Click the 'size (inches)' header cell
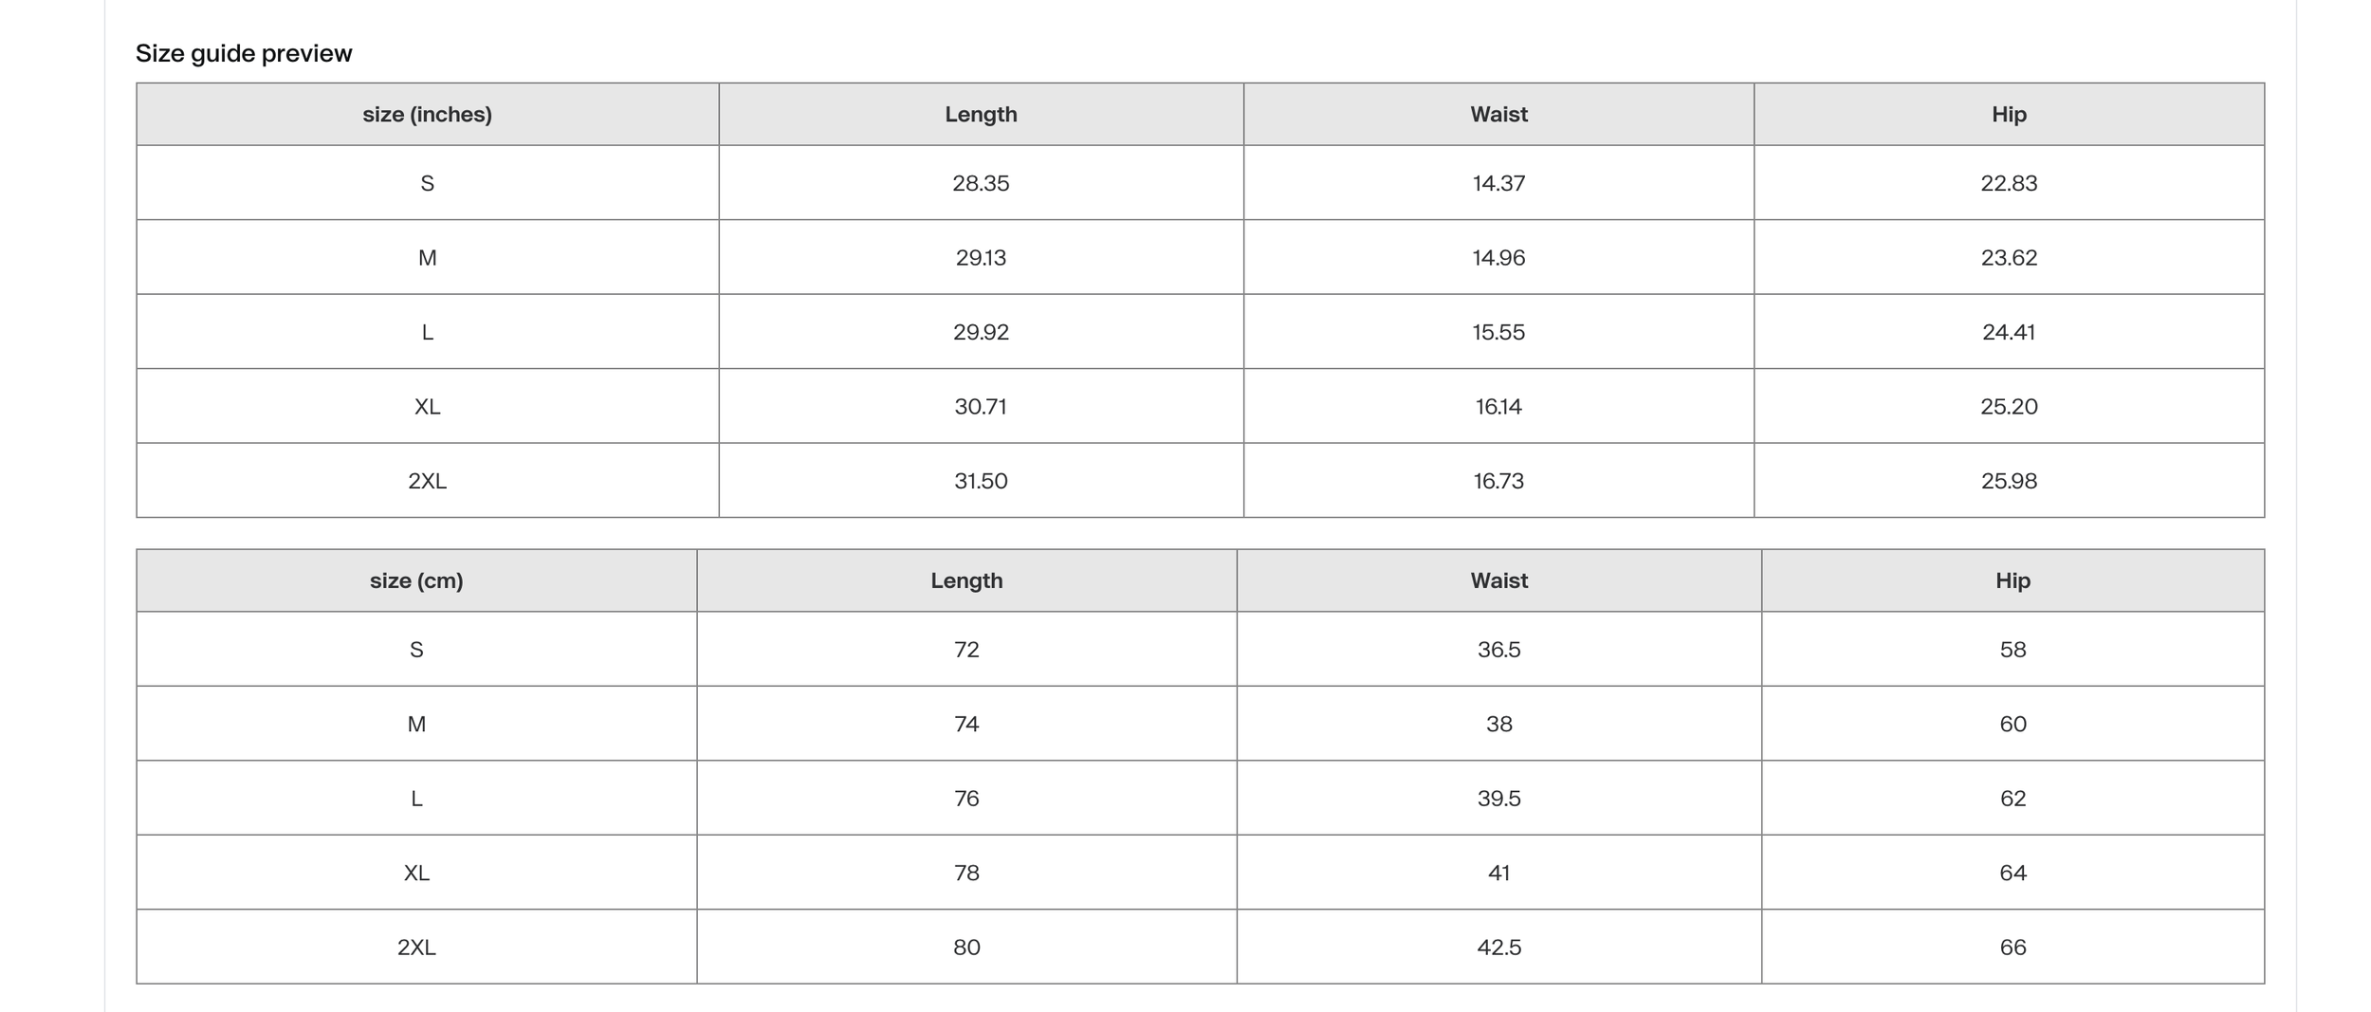This screenshot has height=1012, width=2371. click(427, 114)
